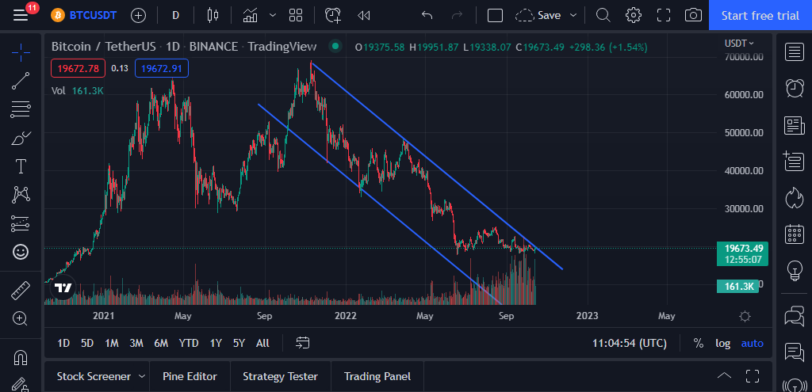Screen dimensions: 812x392
Task: Select the 6M date range
Action: click(161, 343)
